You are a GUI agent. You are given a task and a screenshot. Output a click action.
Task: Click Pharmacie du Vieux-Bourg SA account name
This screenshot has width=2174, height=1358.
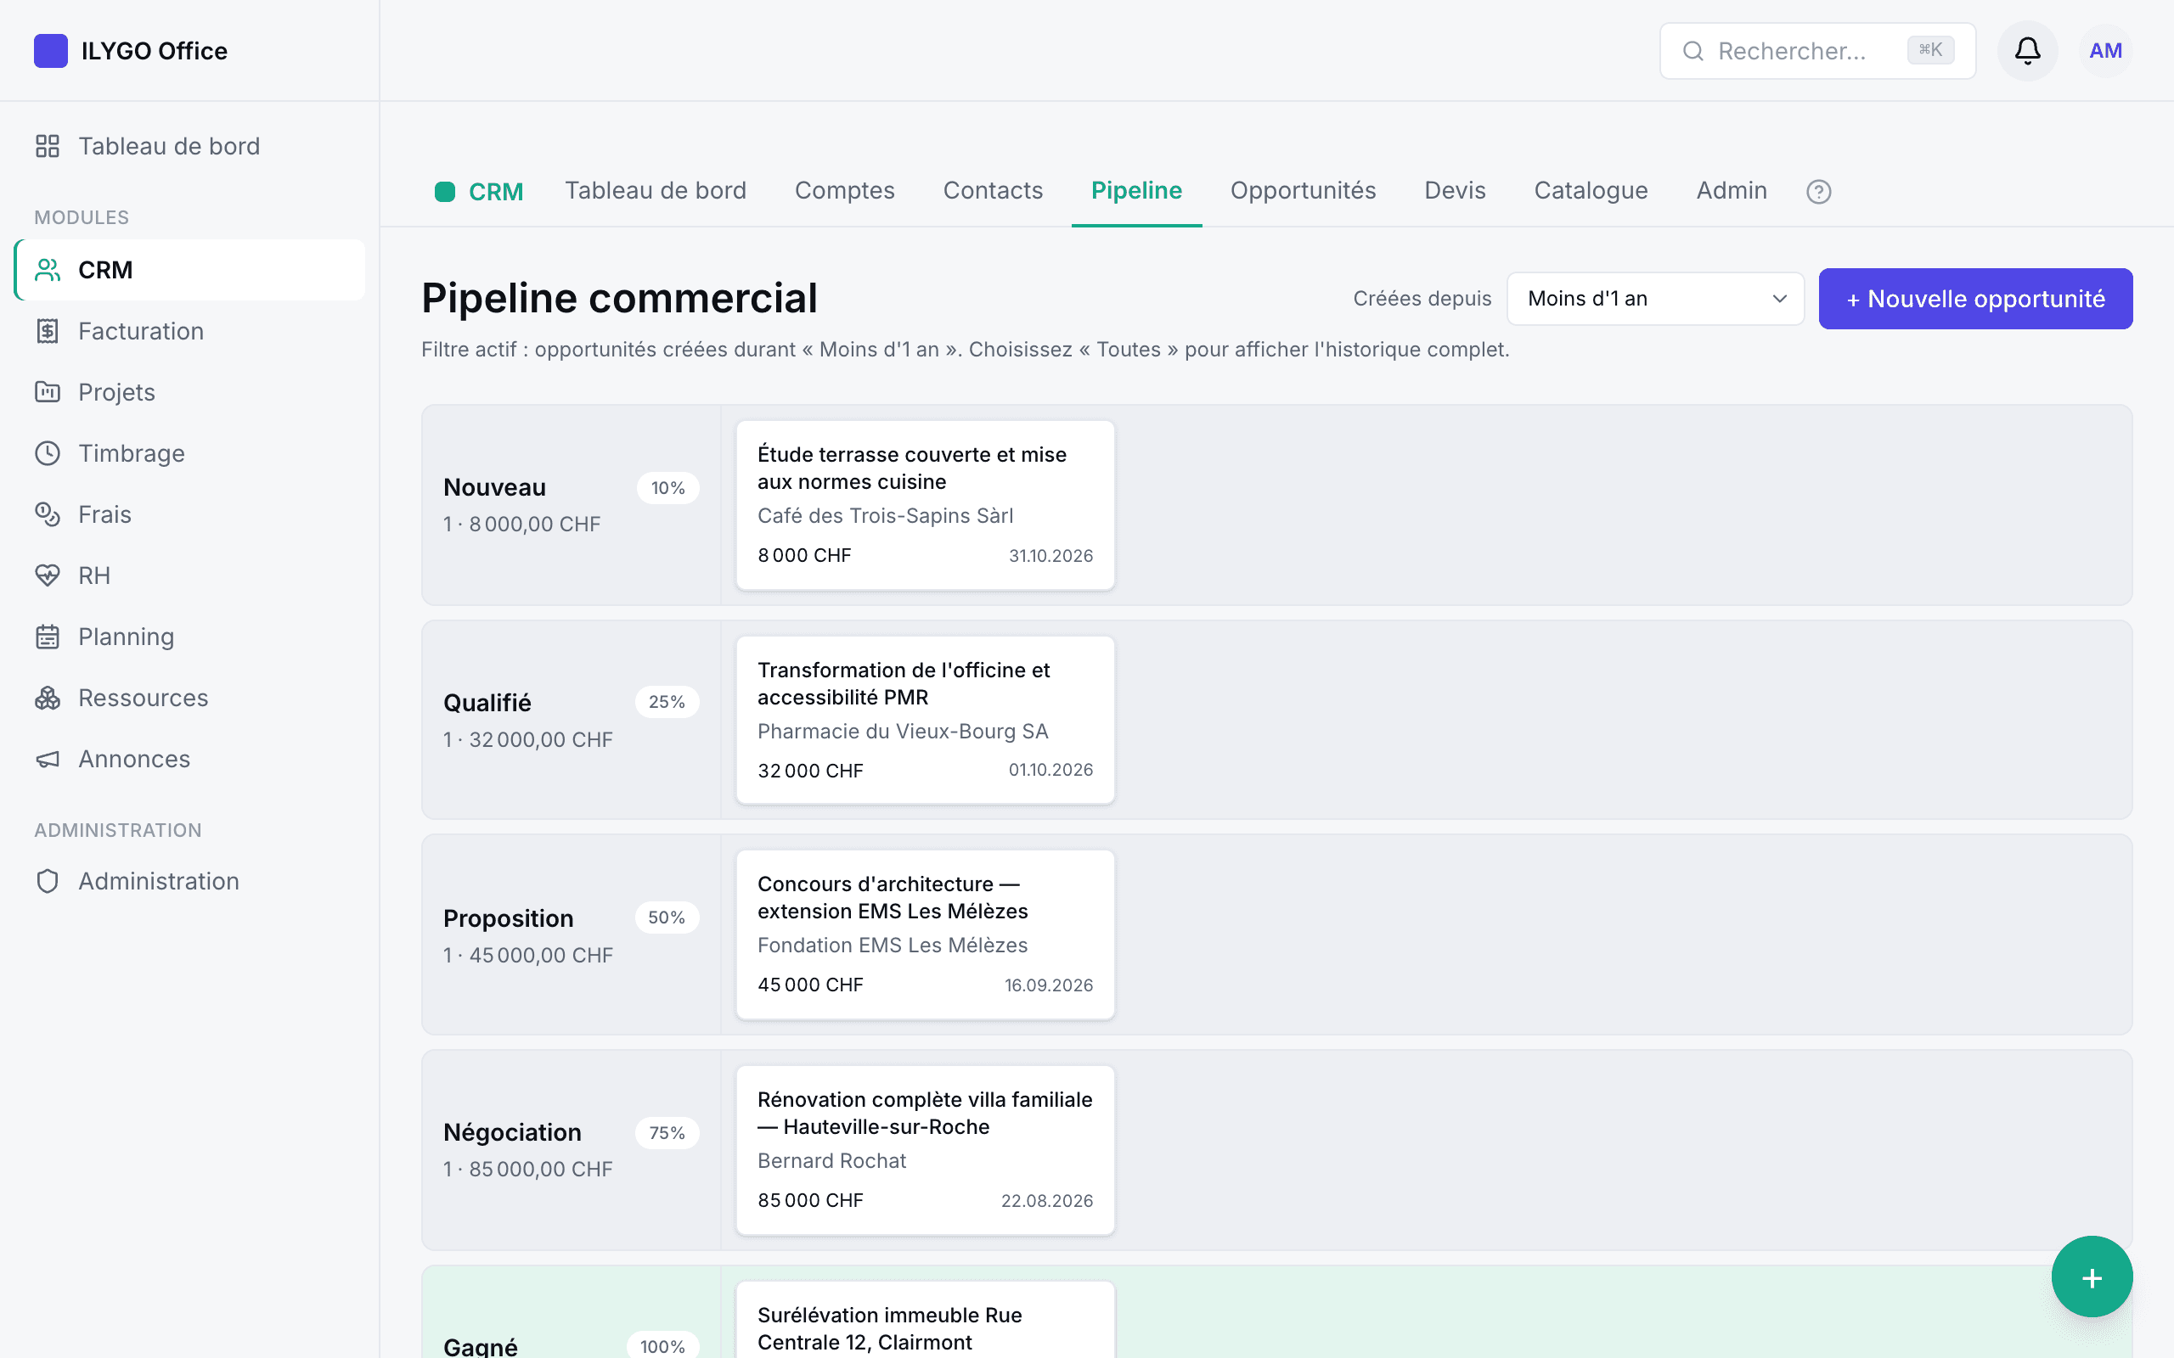click(x=902, y=731)
